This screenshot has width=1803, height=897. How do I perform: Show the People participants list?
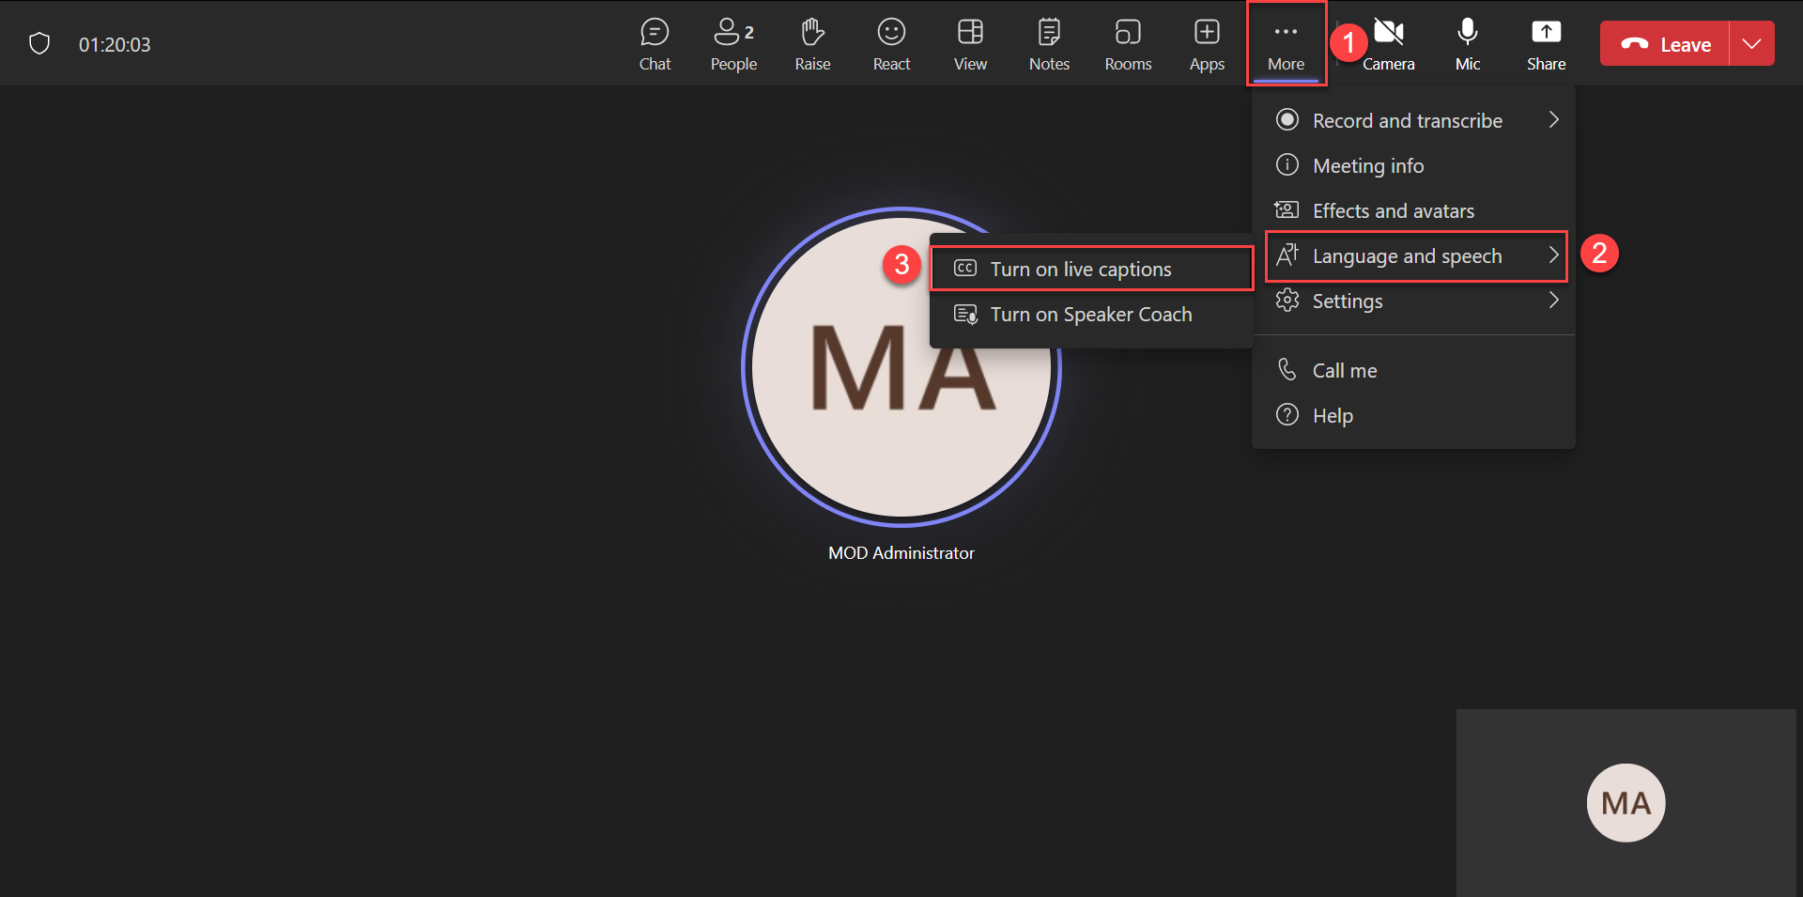point(733,44)
